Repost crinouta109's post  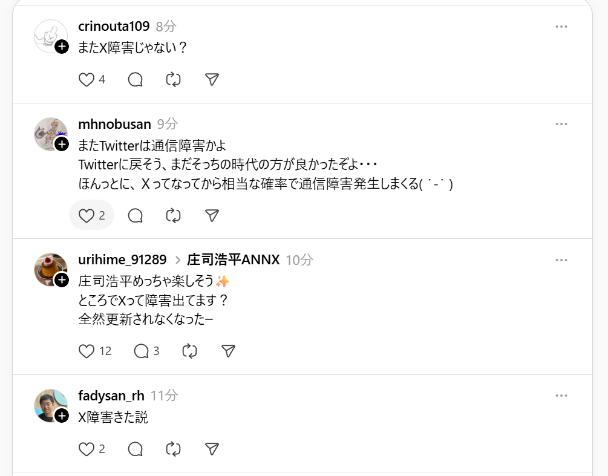173,79
